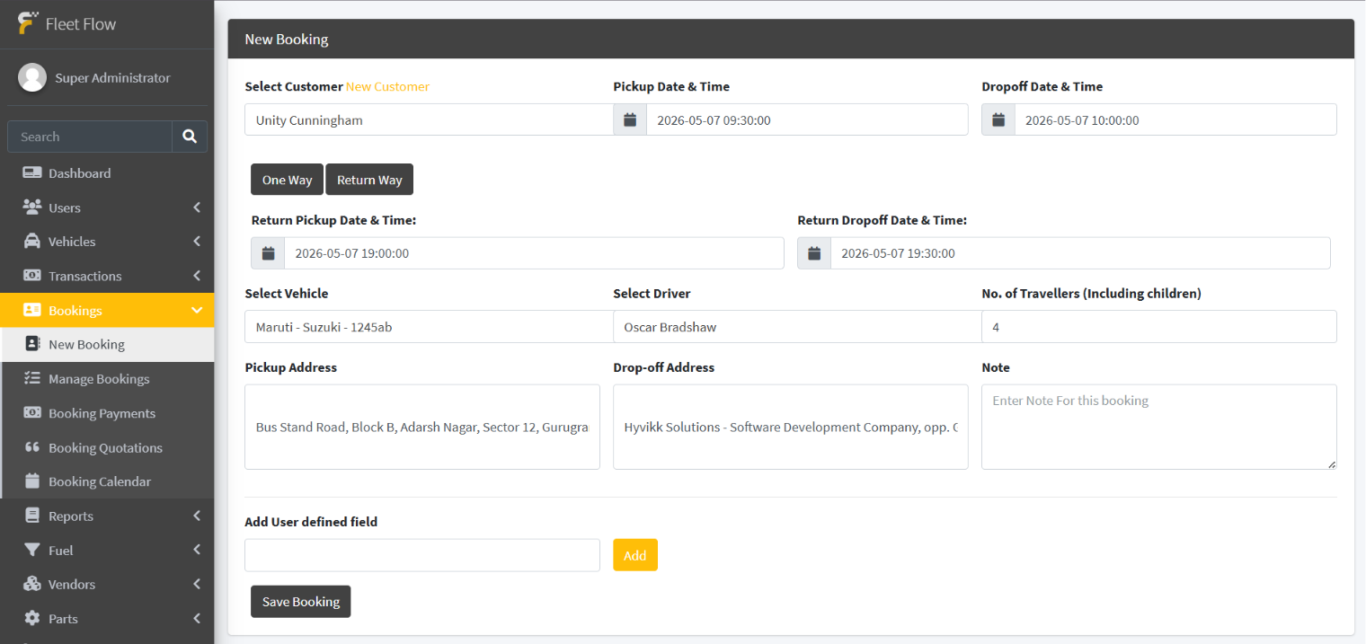Image resolution: width=1366 pixels, height=644 pixels.
Task: Click the Fuel filter icon
Action: 32,550
